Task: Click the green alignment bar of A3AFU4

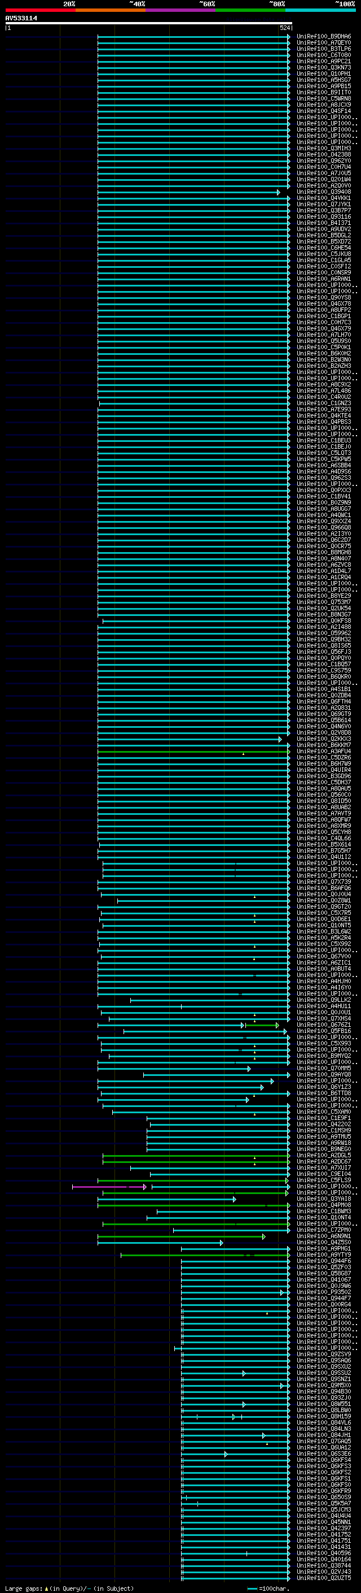Action: click(194, 752)
